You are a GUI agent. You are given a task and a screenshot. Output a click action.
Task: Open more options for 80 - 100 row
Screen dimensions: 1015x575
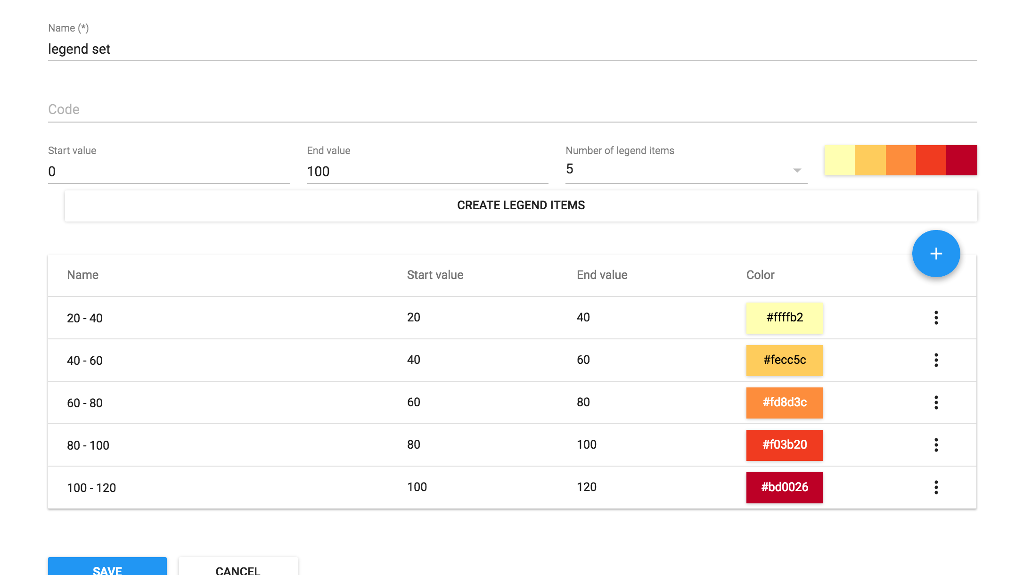point(936,445)
